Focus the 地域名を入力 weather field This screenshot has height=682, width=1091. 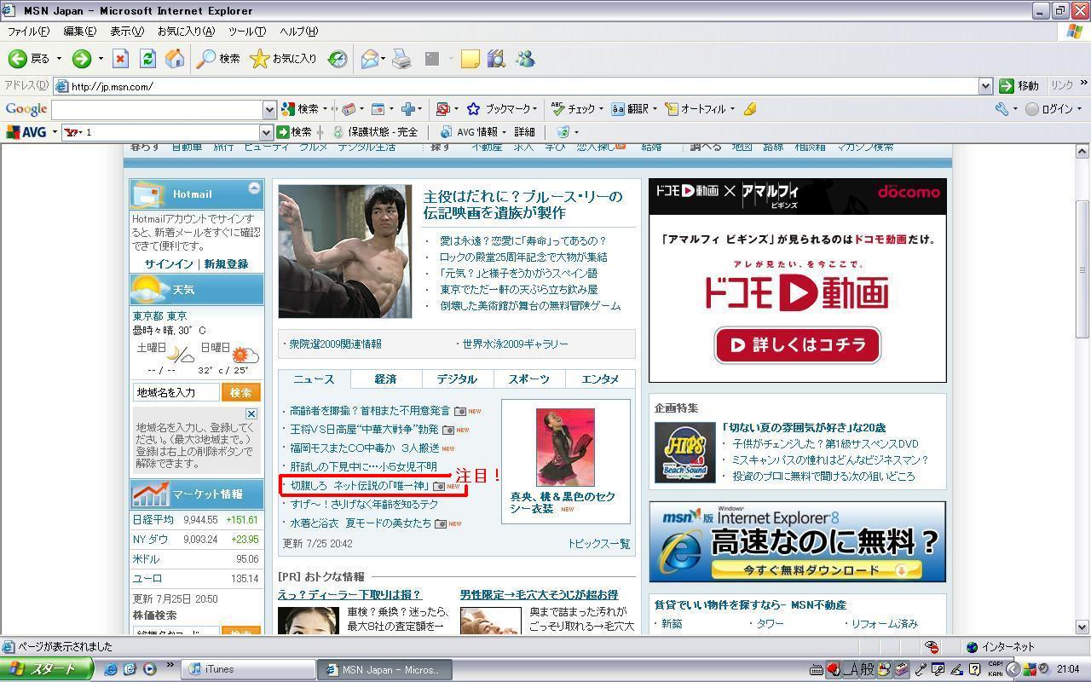[x=176, y=392]
